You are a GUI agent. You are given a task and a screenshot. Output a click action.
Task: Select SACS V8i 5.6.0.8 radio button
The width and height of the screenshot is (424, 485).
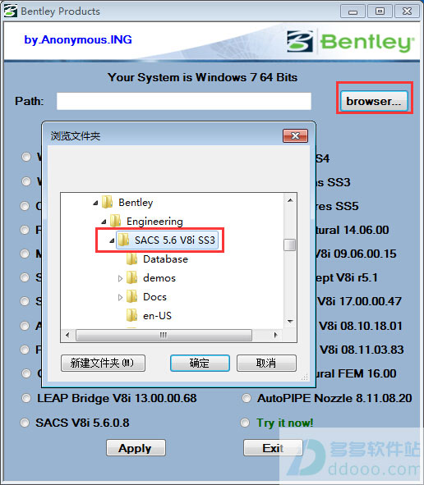[25, 423]
